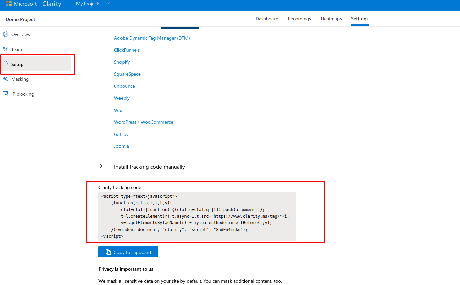Click the script type="text/javascript" code line

(x=139, y=196)
